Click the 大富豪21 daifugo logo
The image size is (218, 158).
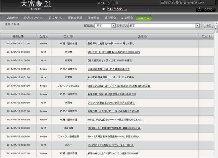pos(36,5)
